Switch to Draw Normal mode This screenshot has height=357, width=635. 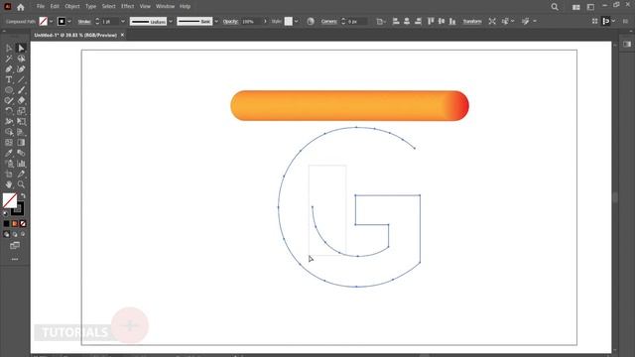tap(7, 234)
